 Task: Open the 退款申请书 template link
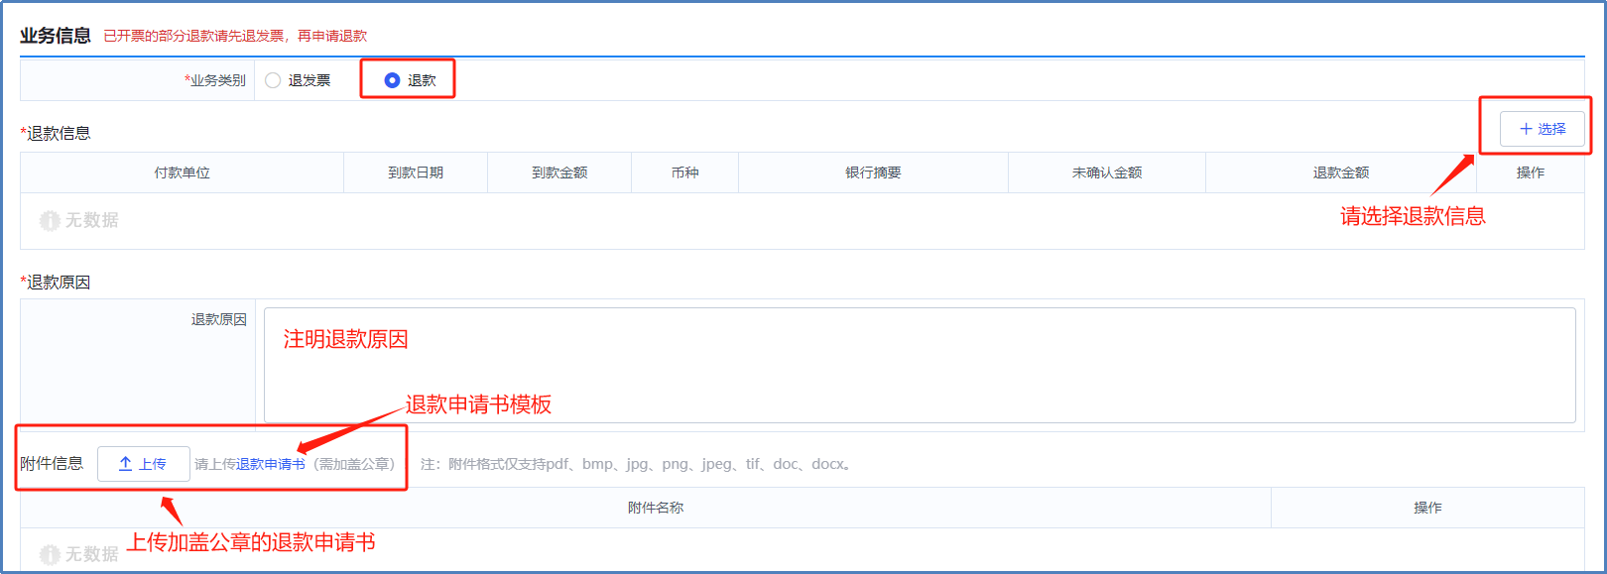pos(271,464)
